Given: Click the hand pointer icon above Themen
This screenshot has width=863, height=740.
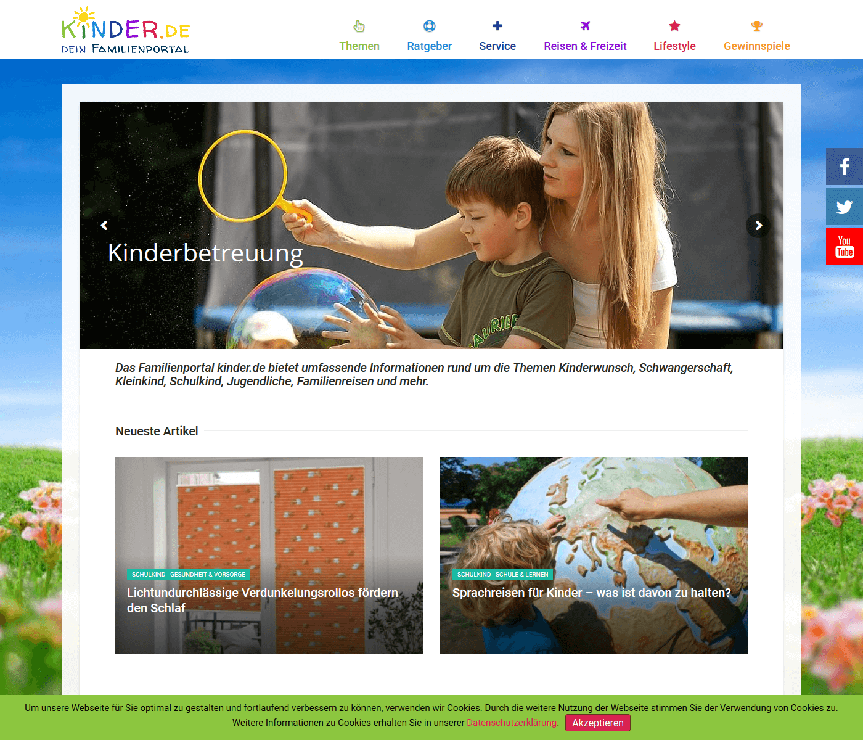Looking at the screenshot, I should tap(359, 26).
